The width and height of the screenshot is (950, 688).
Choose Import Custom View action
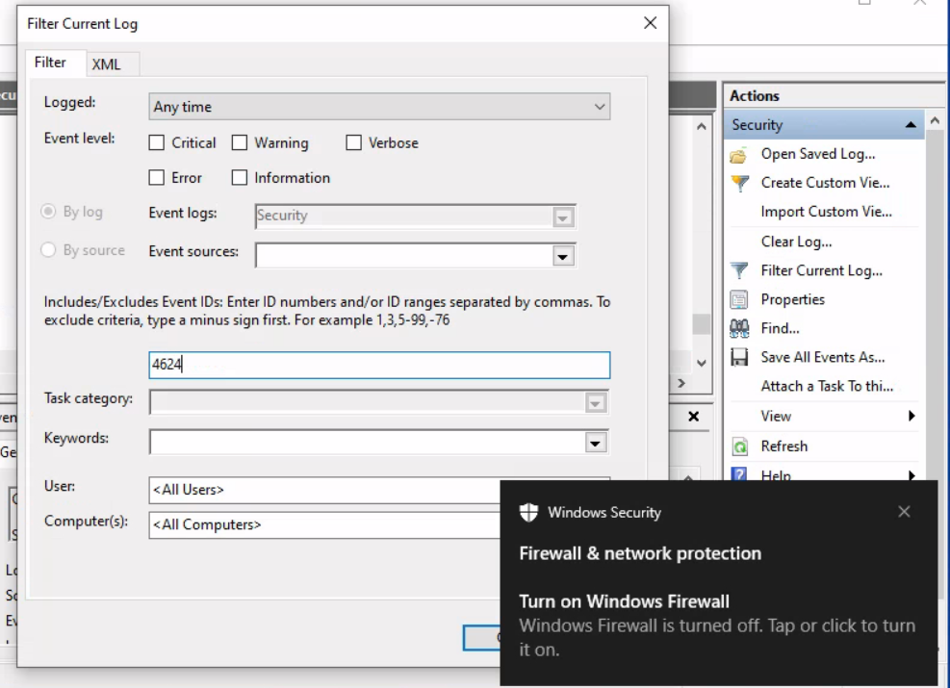[x=827, y=212]
